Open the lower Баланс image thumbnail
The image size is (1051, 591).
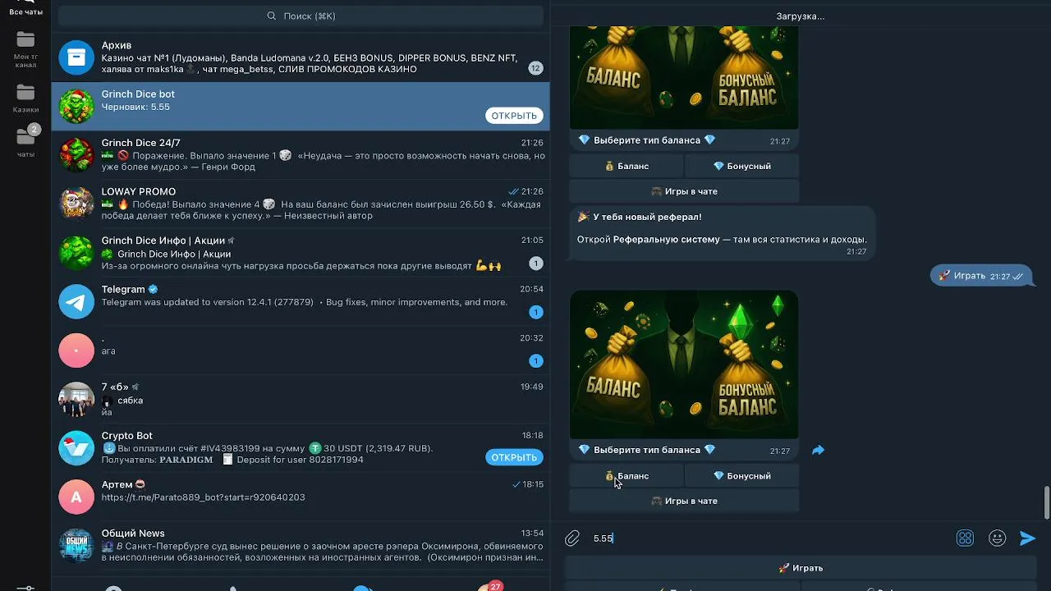(684, 364)
